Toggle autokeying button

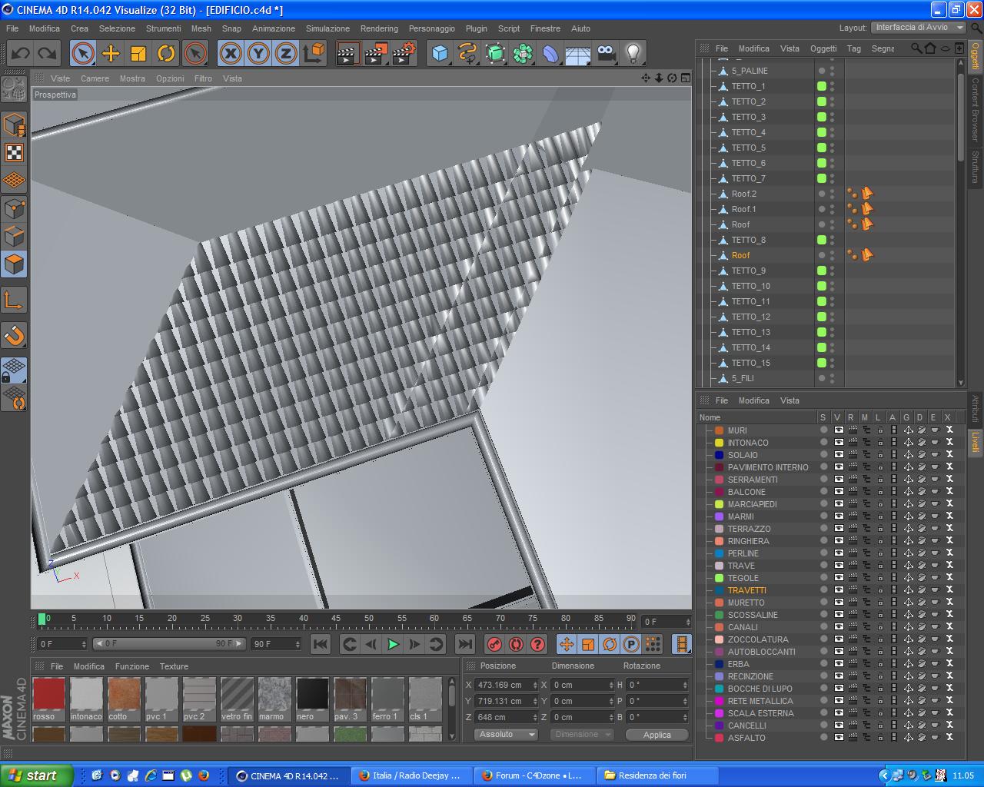click(x=516, y=644)
